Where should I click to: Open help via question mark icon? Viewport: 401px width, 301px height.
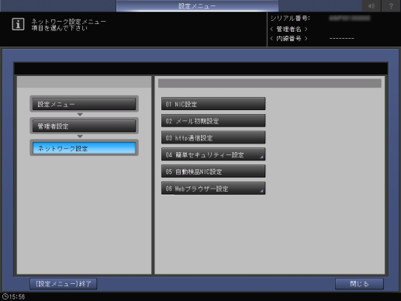(x=391, y=5)
